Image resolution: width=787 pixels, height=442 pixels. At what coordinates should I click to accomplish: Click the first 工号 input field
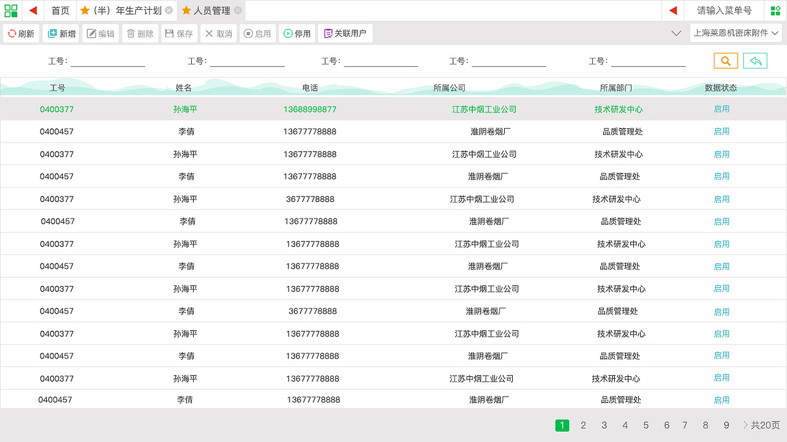coord(108,61)
